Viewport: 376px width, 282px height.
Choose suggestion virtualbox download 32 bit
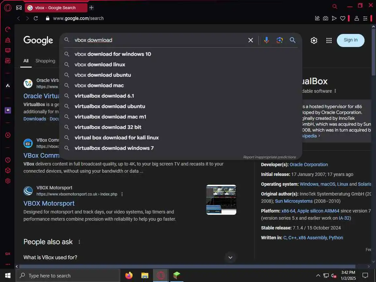tap(180, 127)
